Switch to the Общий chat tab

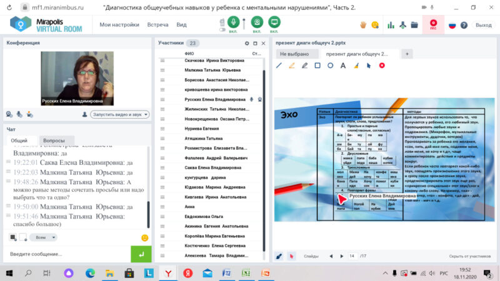pos(19,140)
